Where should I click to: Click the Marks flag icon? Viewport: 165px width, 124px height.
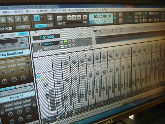coord(50,18)
